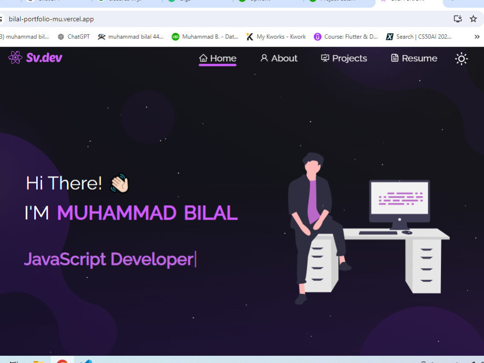Click the ChatGPT bookmark favicon

coord(61,37)
